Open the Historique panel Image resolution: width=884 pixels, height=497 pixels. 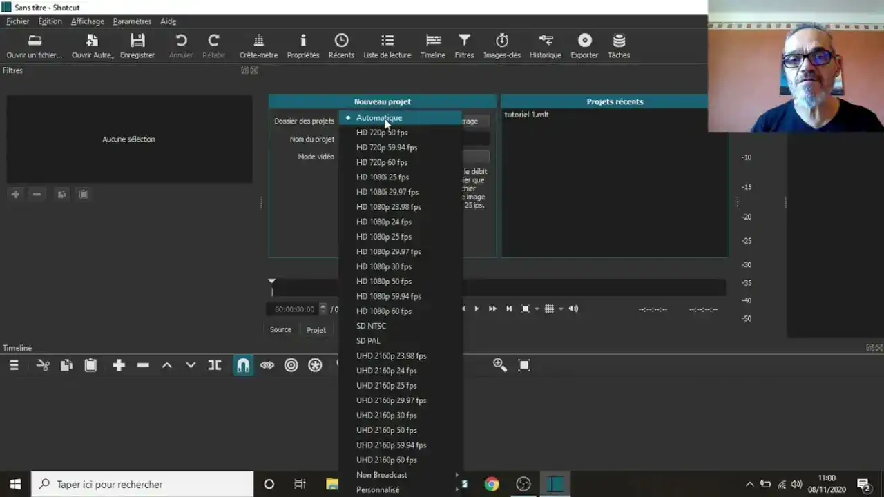(x=545, y=45)
